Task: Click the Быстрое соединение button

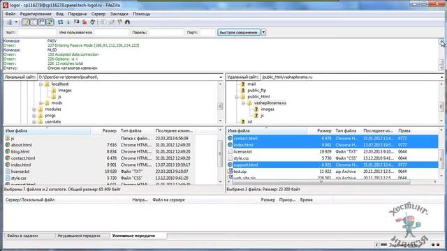Action: (239, 33)
